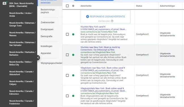
Task: Select ad group Bahamas / Nassau
Action: (22, 34)
